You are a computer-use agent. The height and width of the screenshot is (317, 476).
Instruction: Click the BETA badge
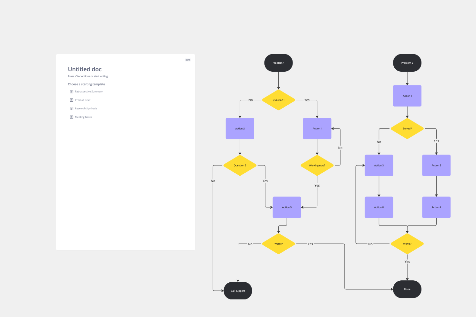pyautogui.click(x=187, y=60)
